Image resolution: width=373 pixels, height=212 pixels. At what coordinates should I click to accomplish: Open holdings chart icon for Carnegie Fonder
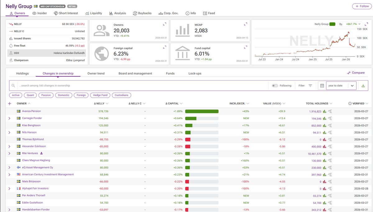[325, 118]
